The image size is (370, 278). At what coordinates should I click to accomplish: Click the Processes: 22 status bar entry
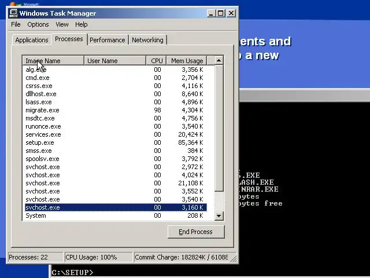35,257
